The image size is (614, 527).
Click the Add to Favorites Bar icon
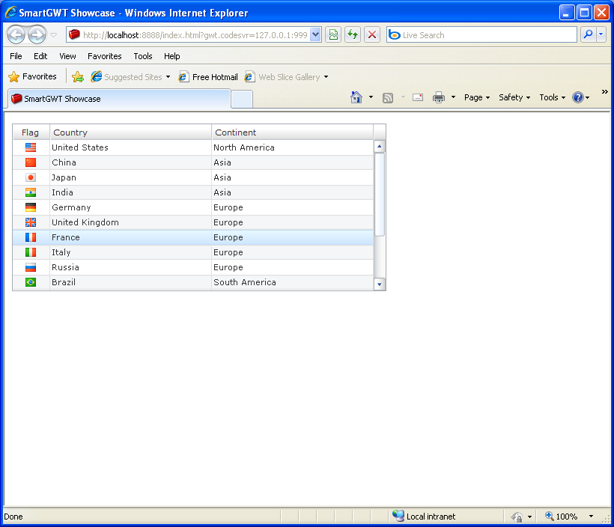tap(78, 77)
